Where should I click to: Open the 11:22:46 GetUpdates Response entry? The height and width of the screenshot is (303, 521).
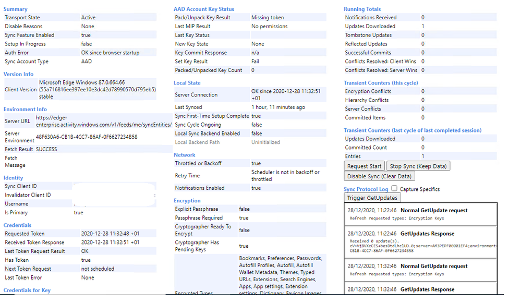(421, 242)
